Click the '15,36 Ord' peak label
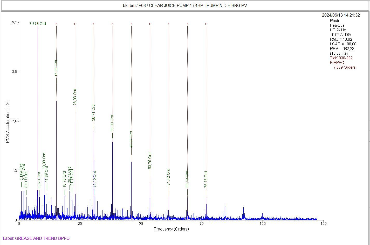Viewport: 370px width, 245px height. (x=56, y=68)
